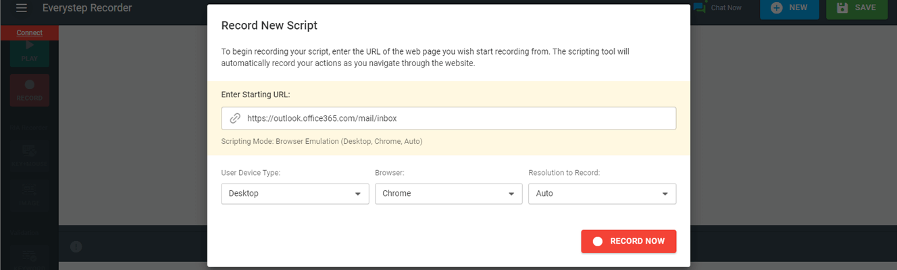
Task: Click the RECORD icon in sidebar
Action: 30,85
